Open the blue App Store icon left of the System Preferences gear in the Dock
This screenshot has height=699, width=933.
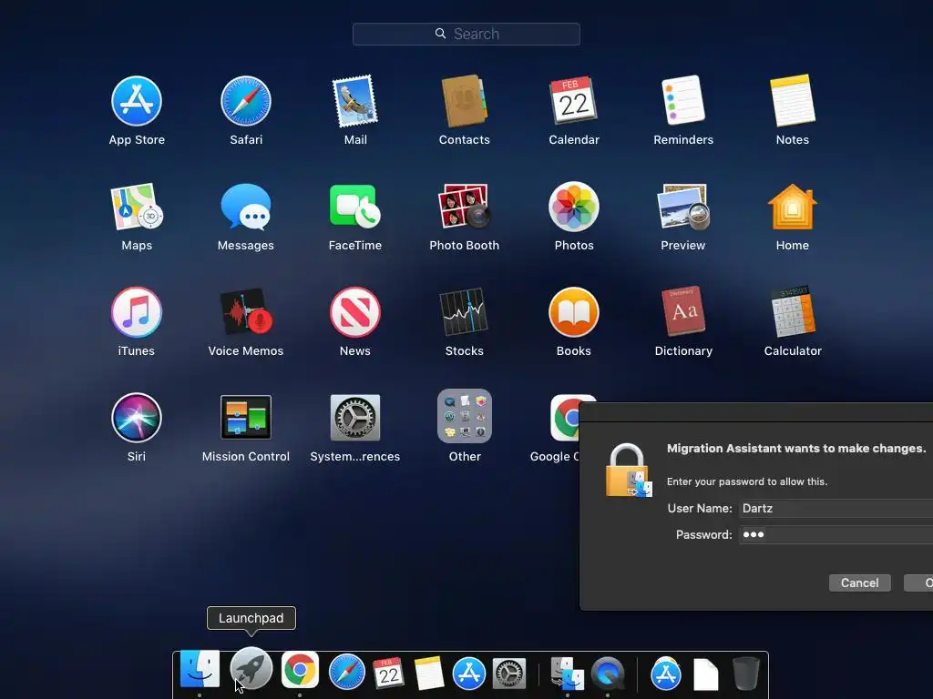point(469,674)
